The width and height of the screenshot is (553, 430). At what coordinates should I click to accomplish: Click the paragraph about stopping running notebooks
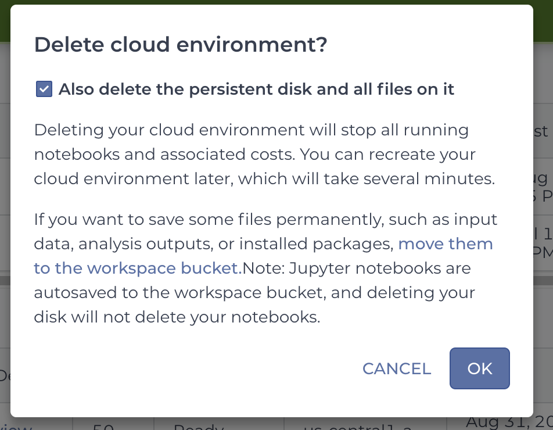[x=264, y=154]
